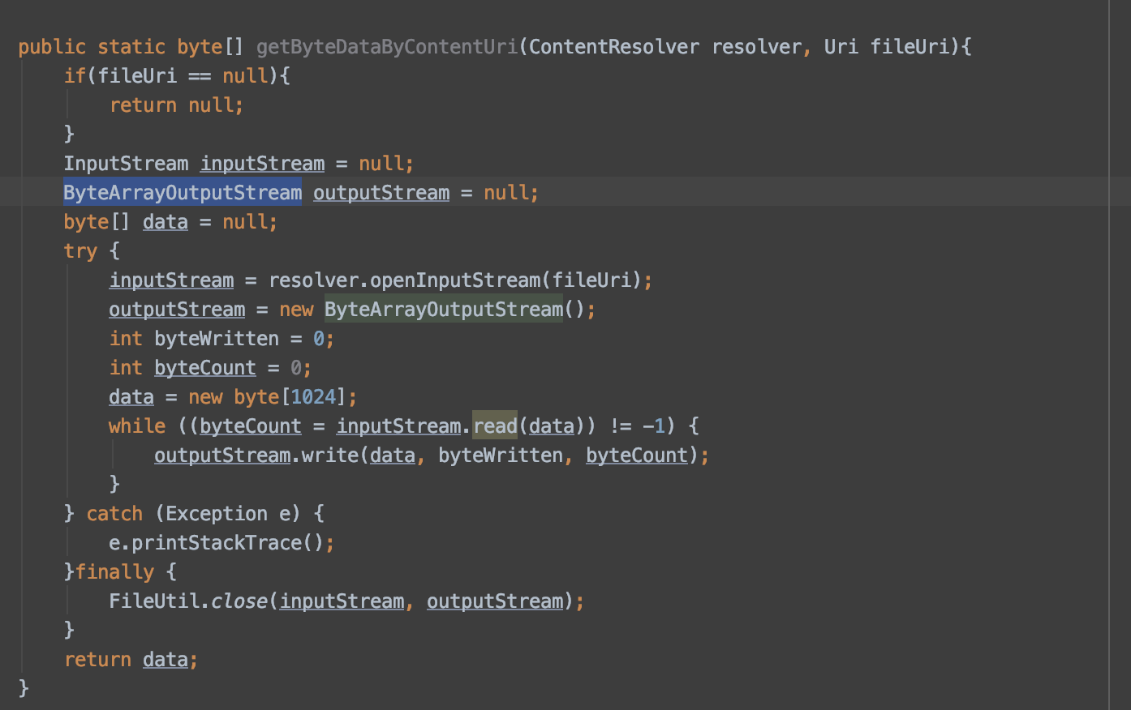Click the method name getByteDataByContentUri
Viewport: 1131px width, 710px height.
388,46
